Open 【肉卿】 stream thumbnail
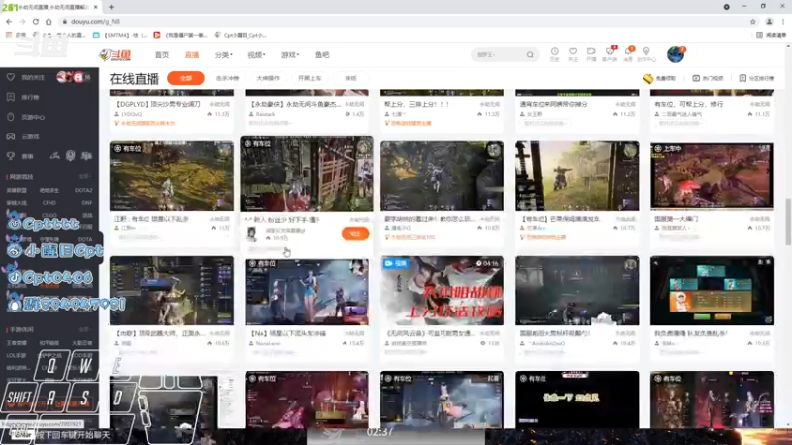 pyautogui.click(x=171, y=291)
